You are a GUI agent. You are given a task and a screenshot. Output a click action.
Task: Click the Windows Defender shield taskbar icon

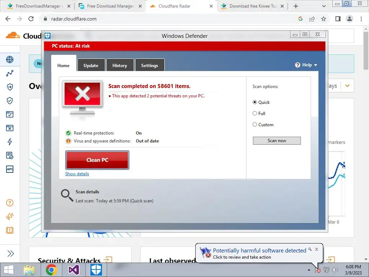point(96,270)
